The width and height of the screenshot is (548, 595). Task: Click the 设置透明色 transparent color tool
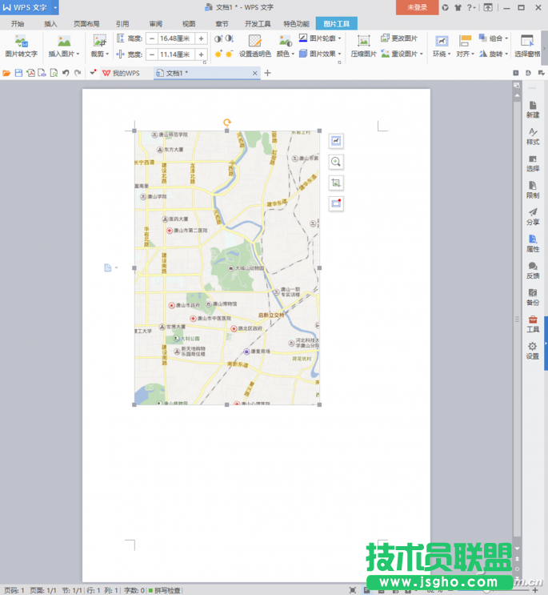pos(254,46)
